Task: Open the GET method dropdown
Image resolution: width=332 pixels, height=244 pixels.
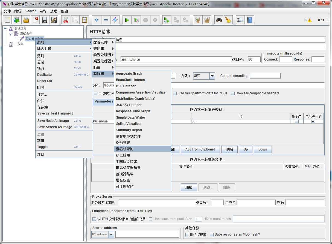Action: point(212,76)
